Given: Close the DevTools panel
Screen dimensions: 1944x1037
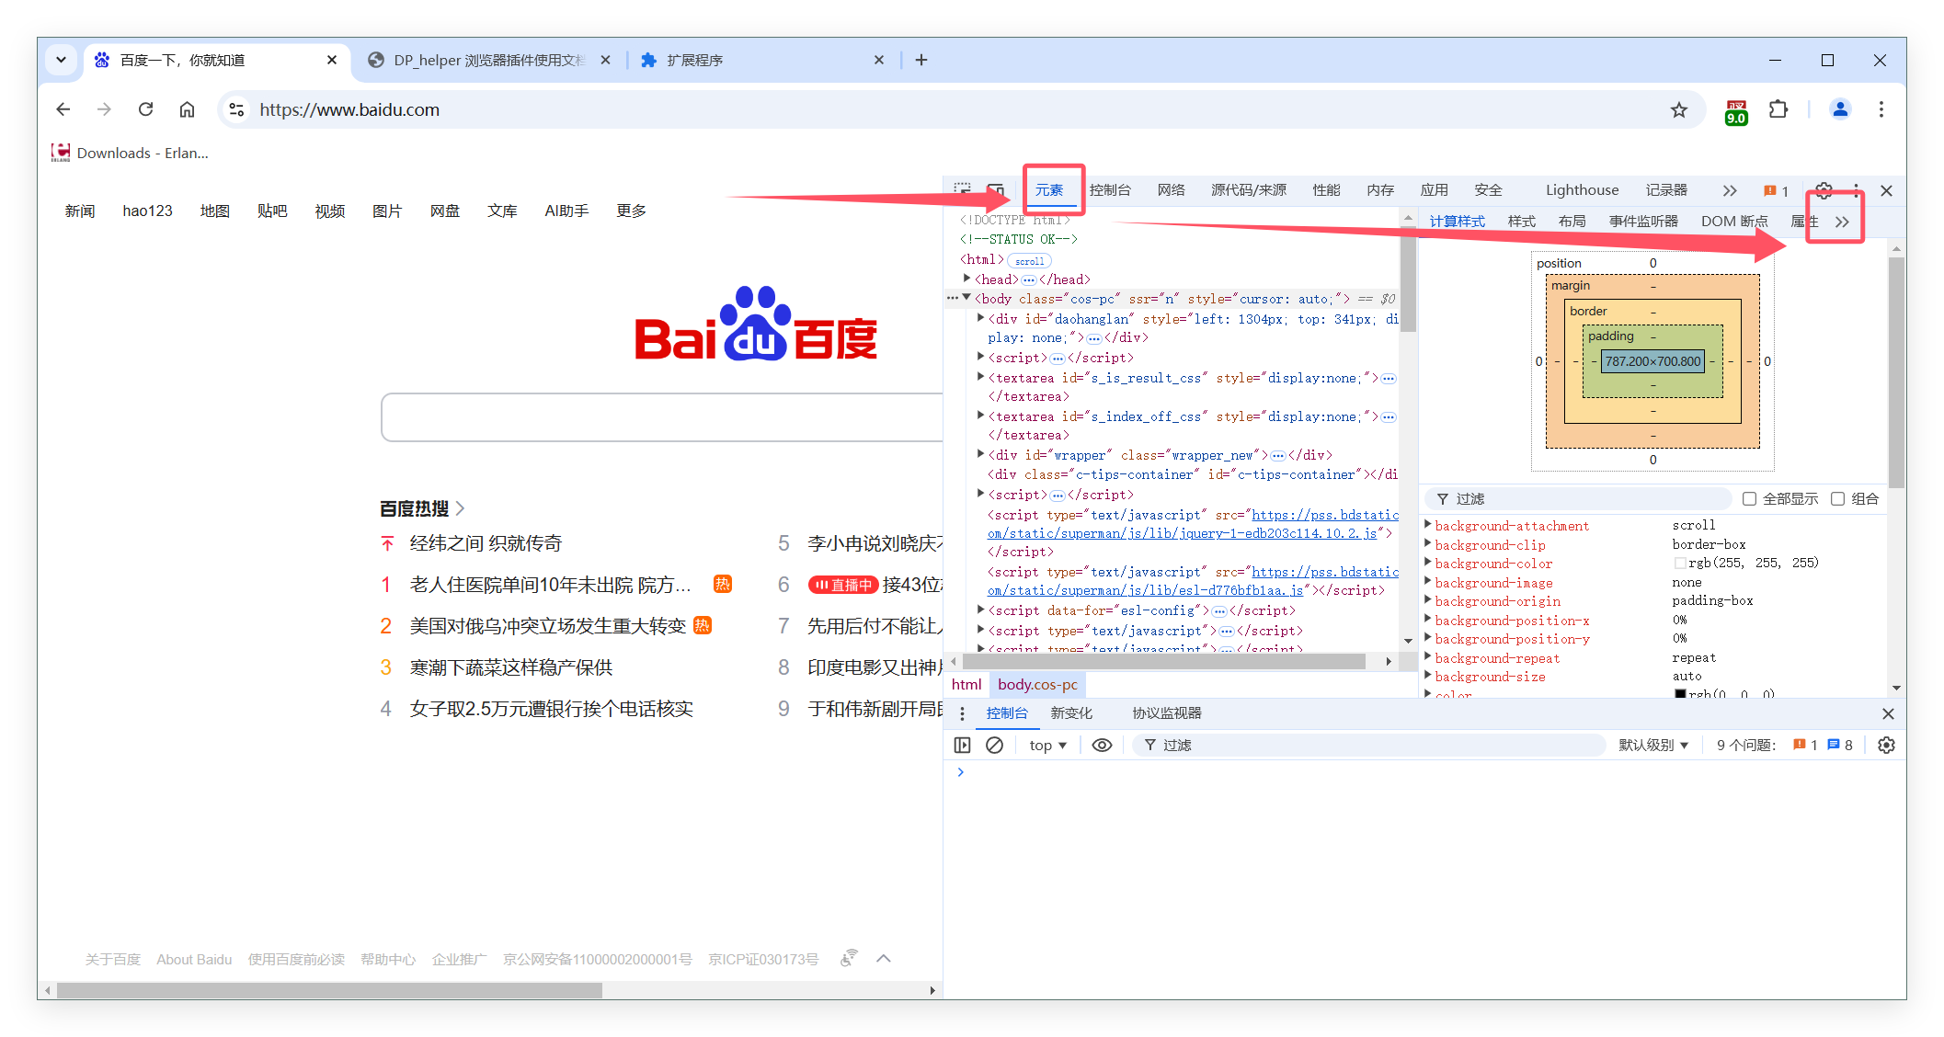Looking at the screenshot, I should pyautogui.click(x=1886, y=190).
